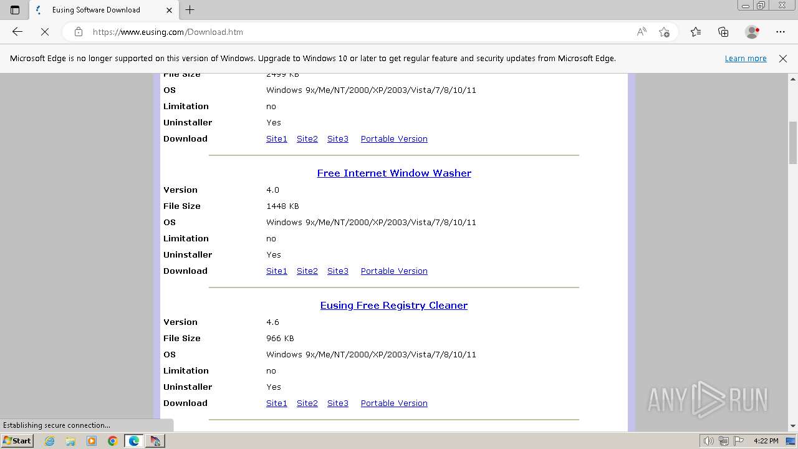Select Registry Cleaner version text 4.6

[x=272, y=322]
